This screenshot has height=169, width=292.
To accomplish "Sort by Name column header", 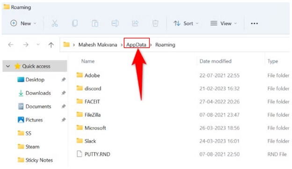I will point(88,61).
